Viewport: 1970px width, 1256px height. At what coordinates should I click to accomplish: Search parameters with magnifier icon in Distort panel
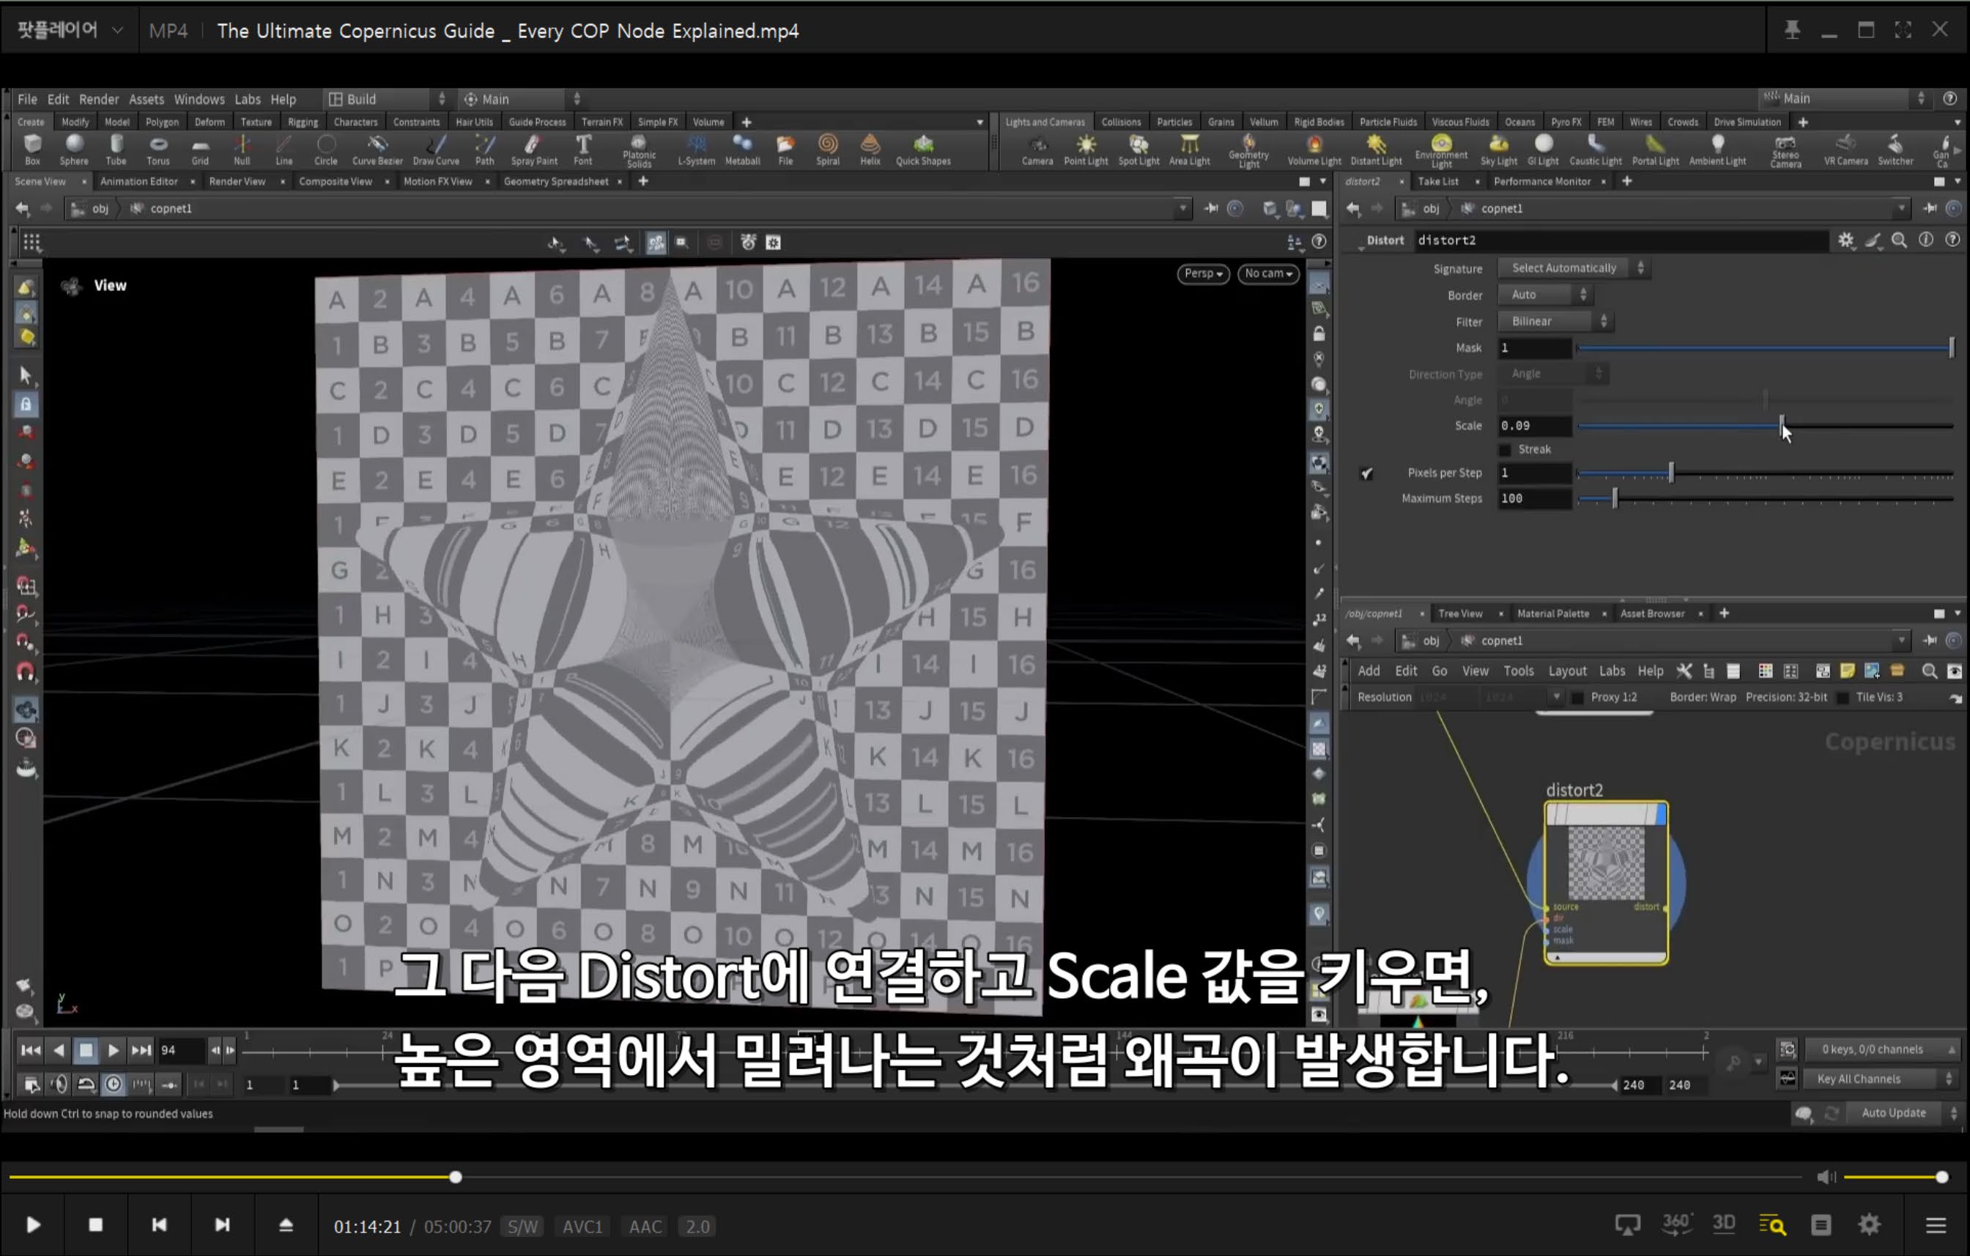pos(1900,240)
